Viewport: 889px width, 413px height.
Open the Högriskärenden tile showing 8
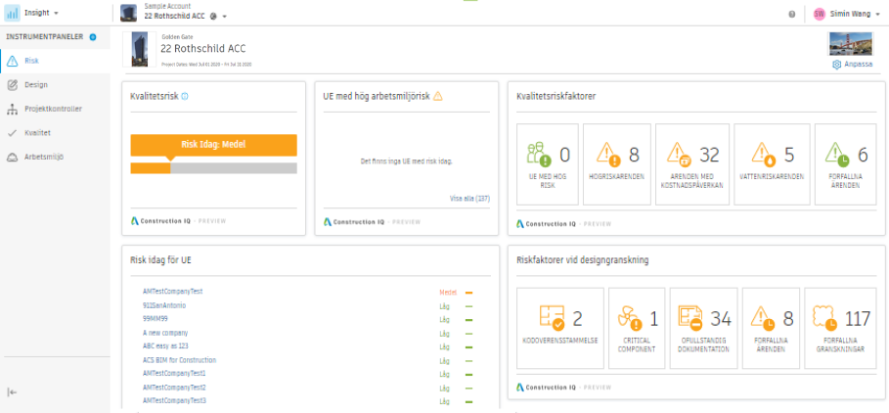(616, 163)
